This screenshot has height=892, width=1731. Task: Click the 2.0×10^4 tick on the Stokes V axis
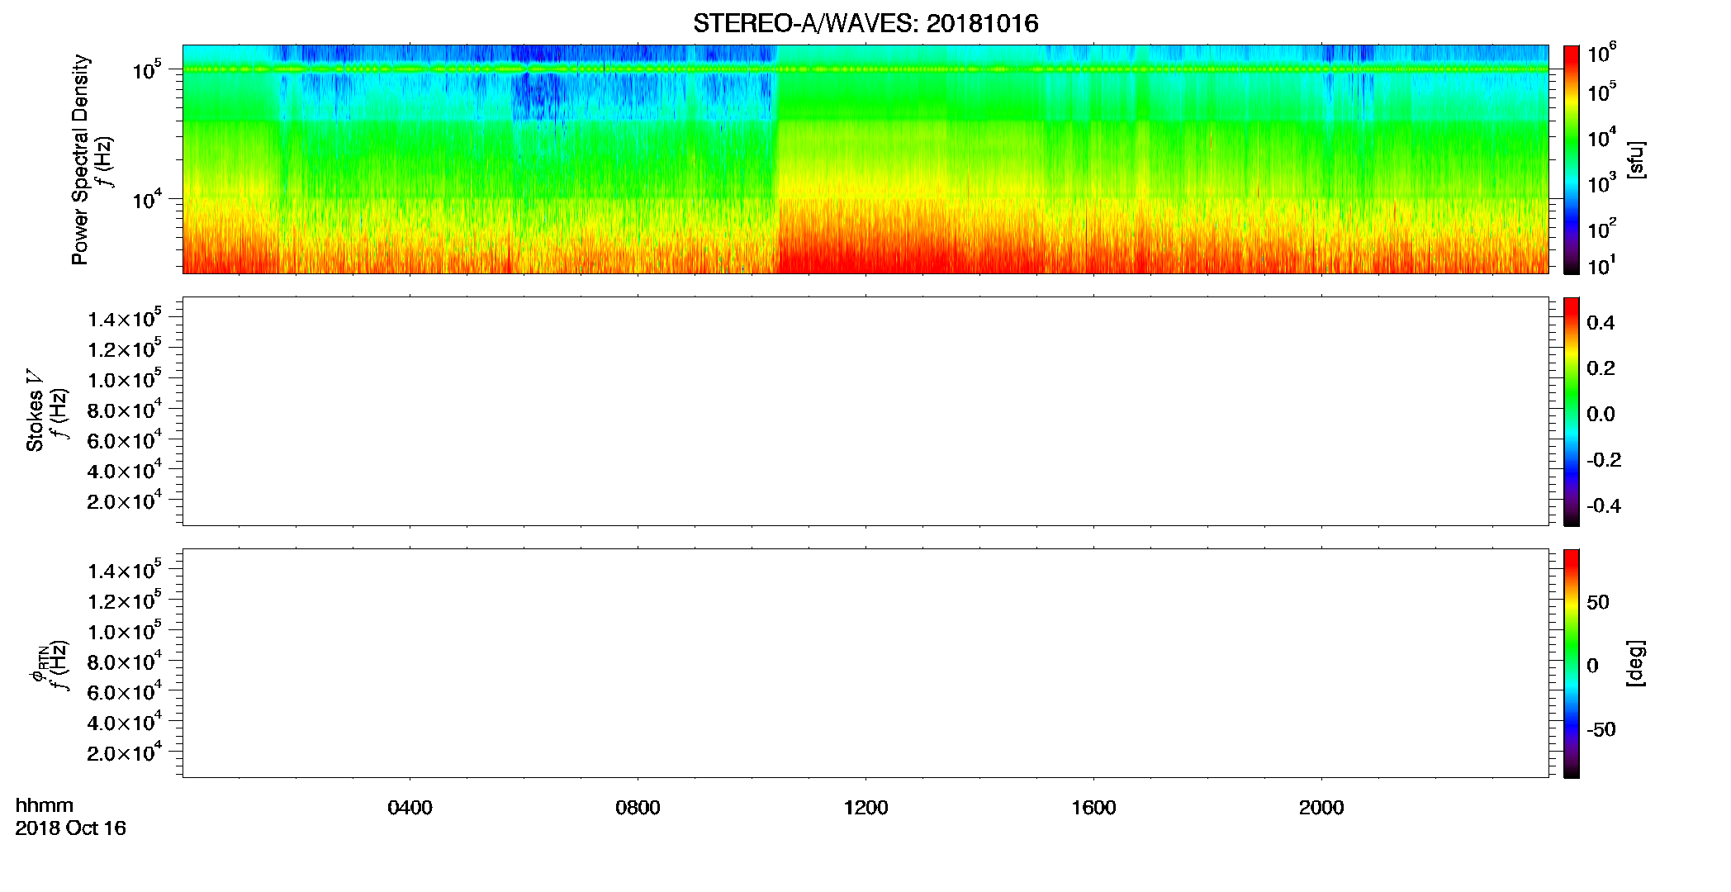pyautogui.click(x=124, y=500)
